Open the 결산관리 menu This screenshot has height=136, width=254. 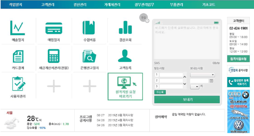80,4
